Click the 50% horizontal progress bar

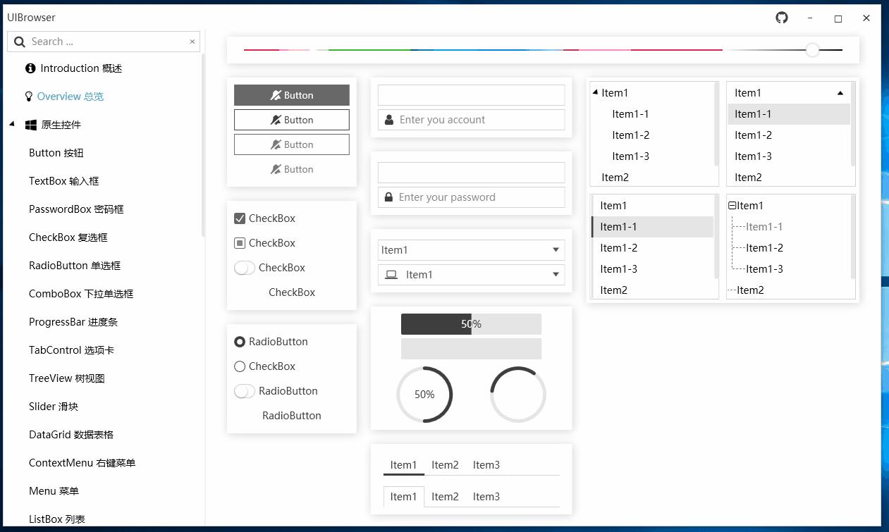[472, 324]
